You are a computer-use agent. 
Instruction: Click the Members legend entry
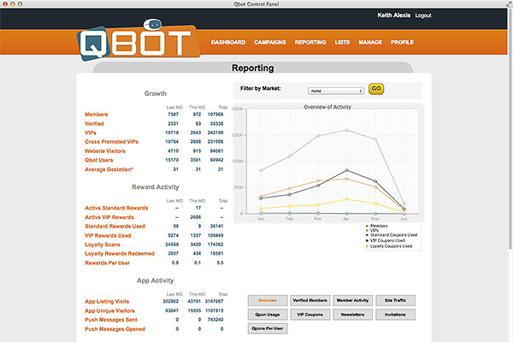pos(376,226)
